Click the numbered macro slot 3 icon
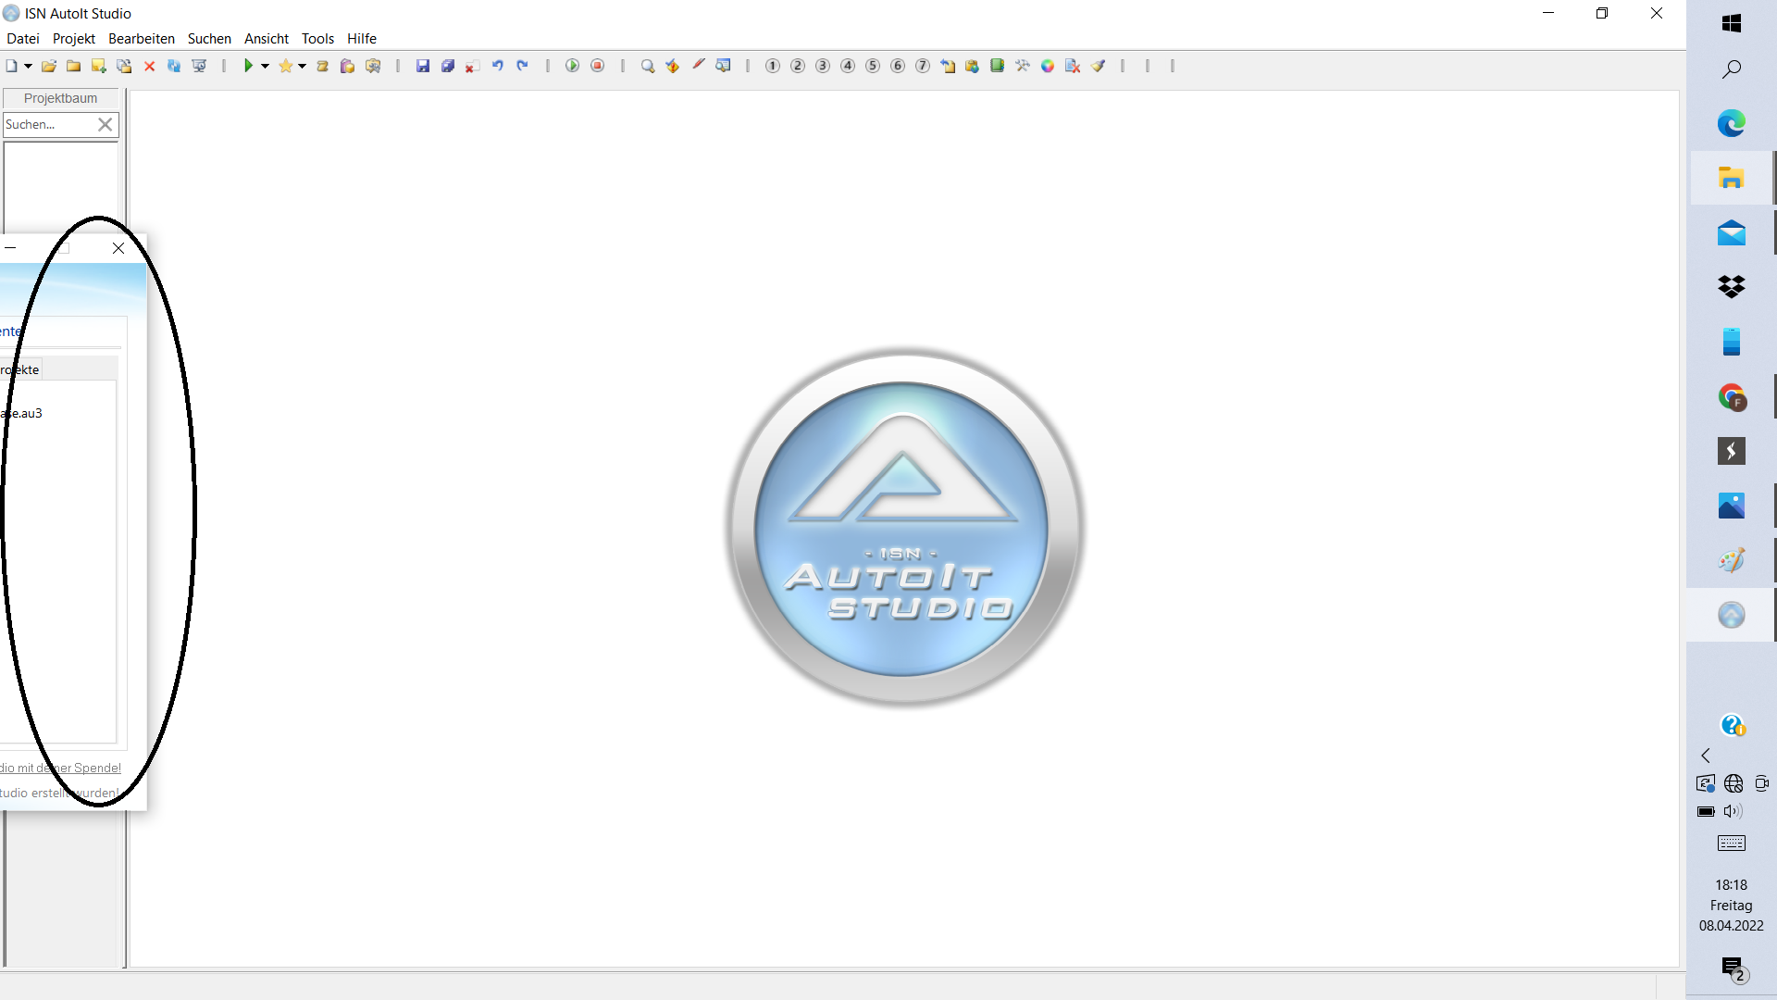This screenshot has width=1777, height=1000. point(823,66)
